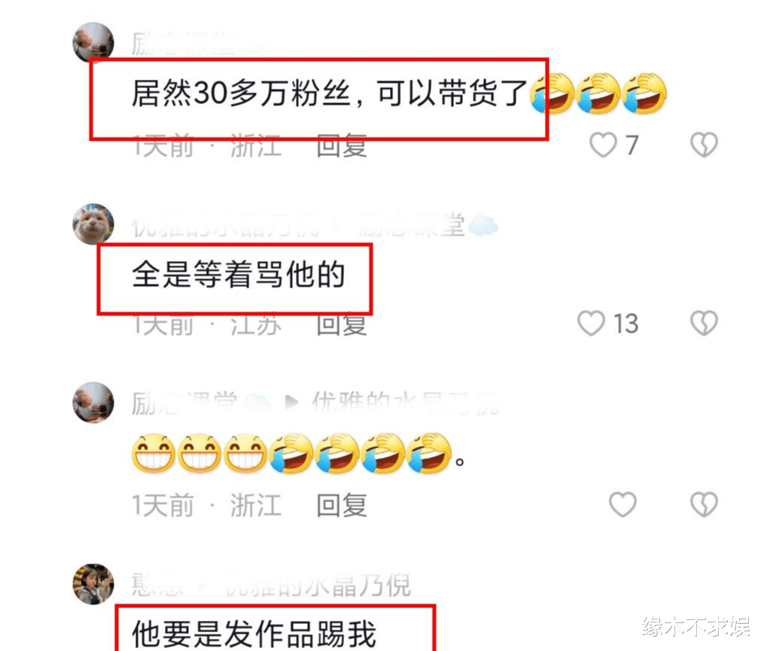The width and height of the screenshot is (761, 651).
Task: Open the 励志课堂 username on emoji comment
Action: pyautogui.click(x=185, y=403)
